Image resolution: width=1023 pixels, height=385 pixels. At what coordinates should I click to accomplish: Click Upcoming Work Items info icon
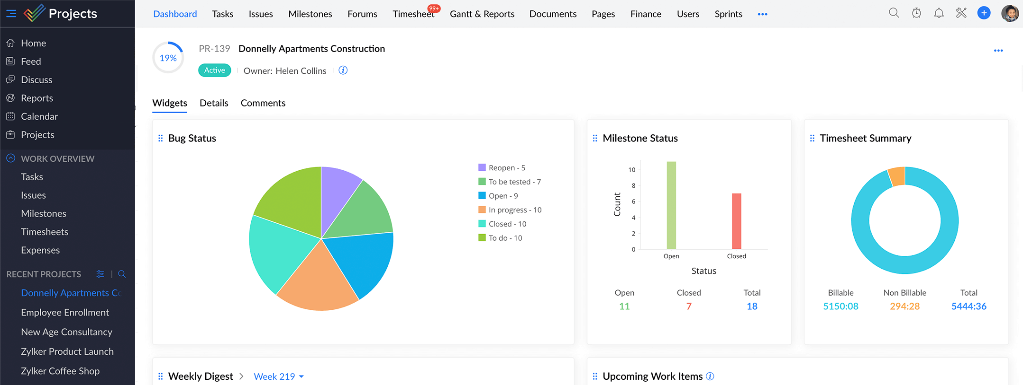710,376
